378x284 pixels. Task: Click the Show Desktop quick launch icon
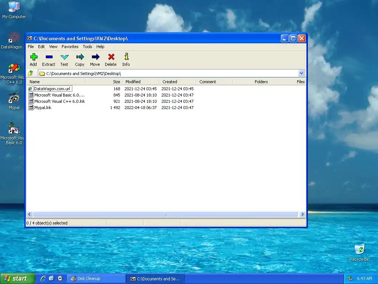click(52, 278)
